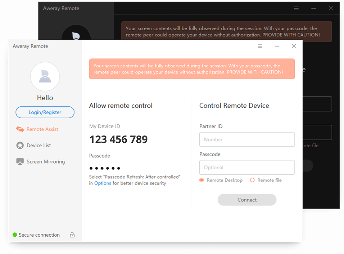Click the orange caution warning banner
The width and height of the screenshot is (344, 254).
pyautogui.click(x=192, y=69)
